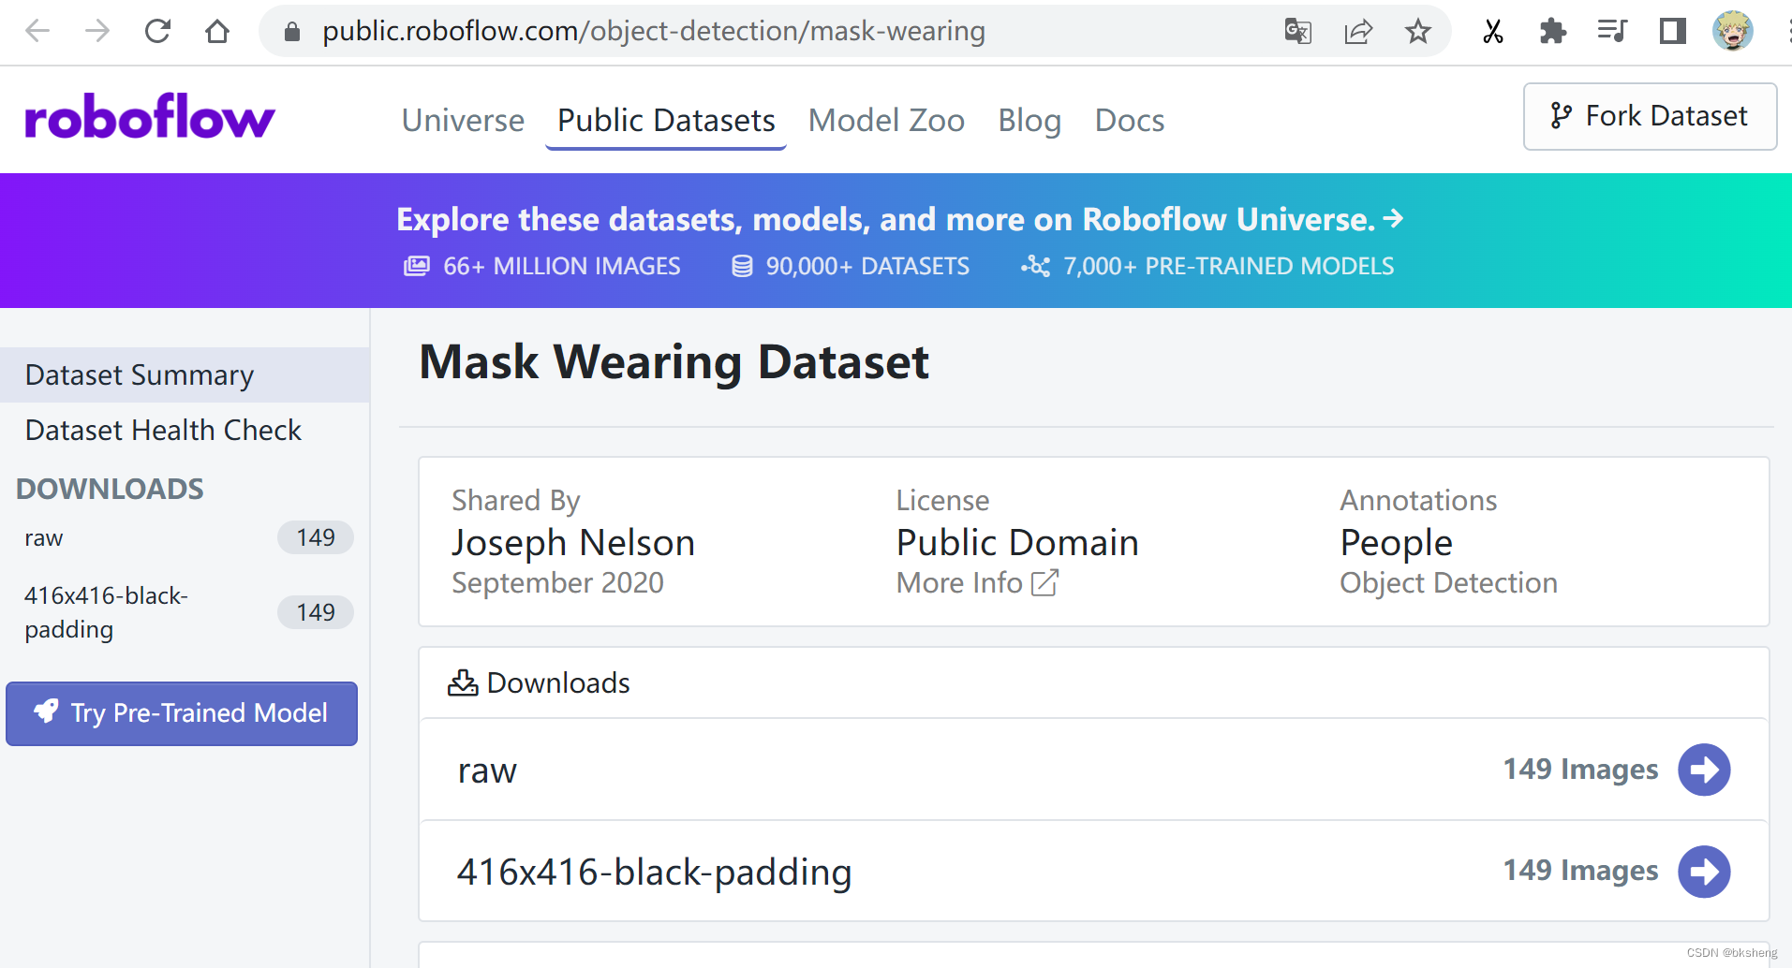
Task: Click the models icon beside 7,000+ PRE-TRAINED MODELS
Action: 1035,266
